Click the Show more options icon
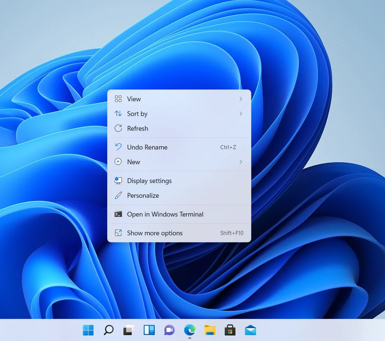385x341 pixels. pos(118,233)
